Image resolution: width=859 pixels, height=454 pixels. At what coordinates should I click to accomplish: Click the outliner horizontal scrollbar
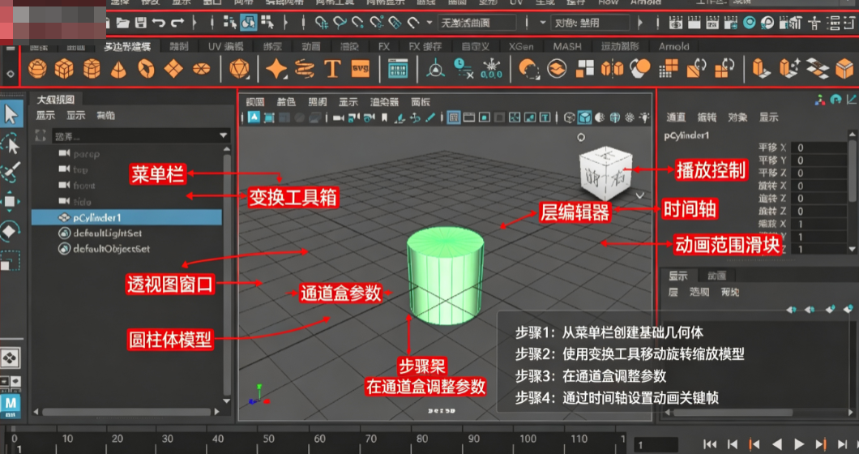pos(126,411)
